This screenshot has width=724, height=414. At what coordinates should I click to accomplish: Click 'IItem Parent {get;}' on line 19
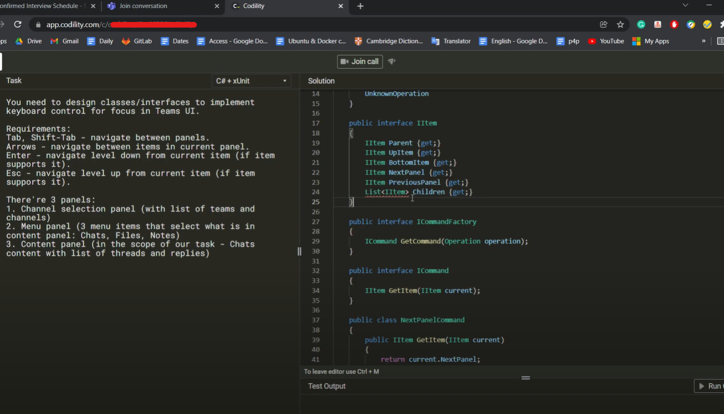[x=403, y=143]
